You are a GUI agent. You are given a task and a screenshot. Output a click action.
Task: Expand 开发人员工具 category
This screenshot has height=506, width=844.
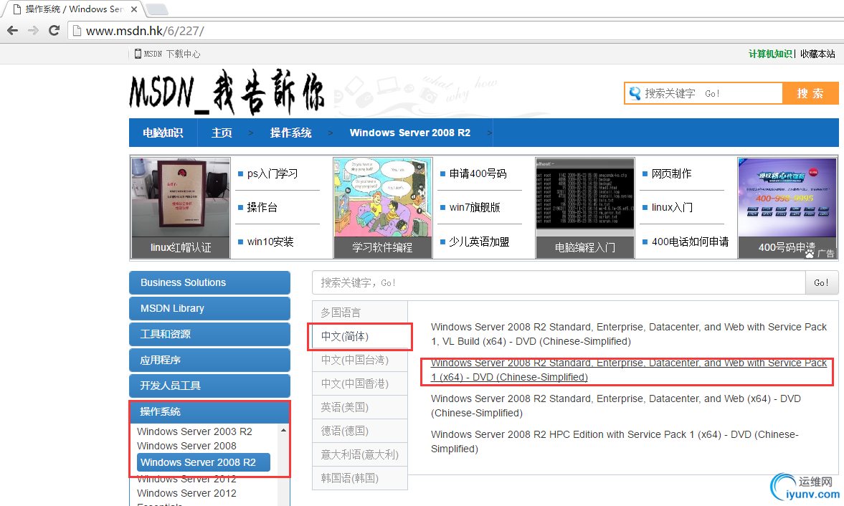pyautogui.click(x=210, y=386)
